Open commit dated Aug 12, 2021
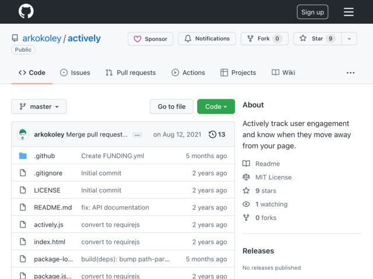 177,134
